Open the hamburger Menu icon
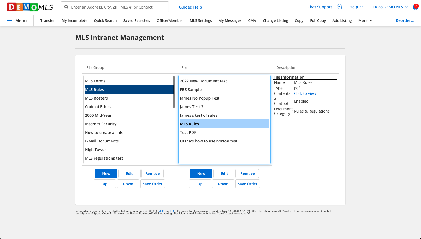The height and width of the screenshot is (239, 421). pyautogui.click(x=10, y=20)
